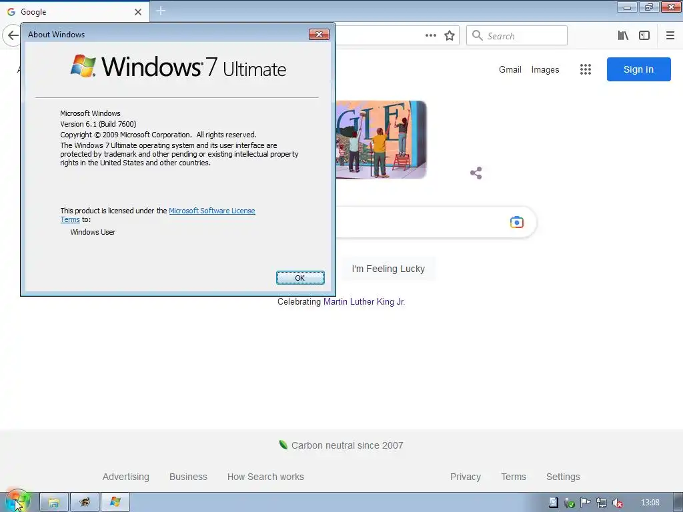Switch to the second taskbar app icon
Screen dimensions: 683x512
[85, 503]
